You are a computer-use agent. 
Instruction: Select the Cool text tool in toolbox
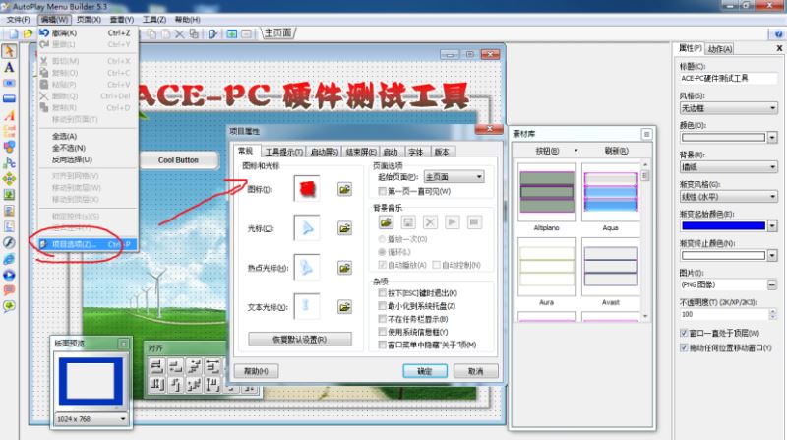point(9,131)
